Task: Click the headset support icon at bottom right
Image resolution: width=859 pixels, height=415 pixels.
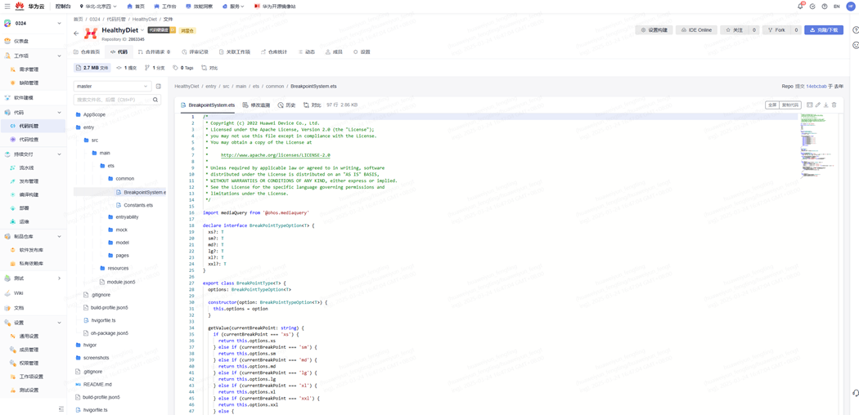Action: [855, 393]
